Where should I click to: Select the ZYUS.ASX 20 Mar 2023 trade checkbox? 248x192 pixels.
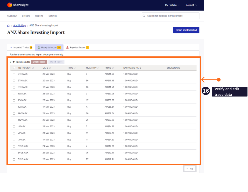[x=14, y=159]
